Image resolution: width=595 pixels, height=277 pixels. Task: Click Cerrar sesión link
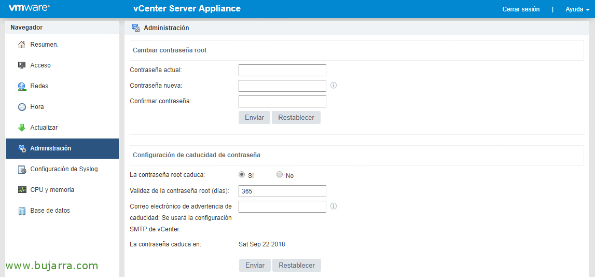[521, 9]
